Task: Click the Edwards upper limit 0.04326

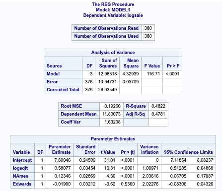Action: [x=205, y=184]
